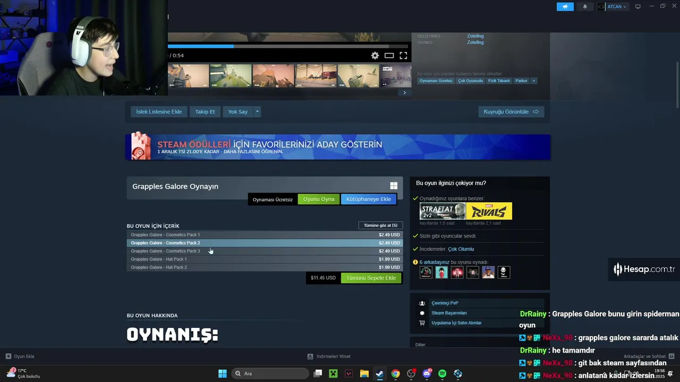Launch Minecraft from the taskbar
Screen dimensions: 680x382
(x=333, y=374)
